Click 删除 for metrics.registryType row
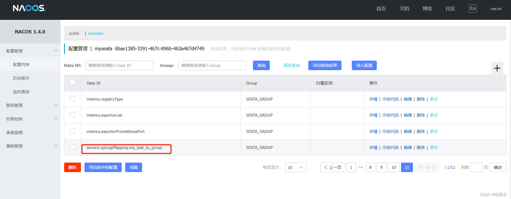The image size is (511, 199). 421,99
